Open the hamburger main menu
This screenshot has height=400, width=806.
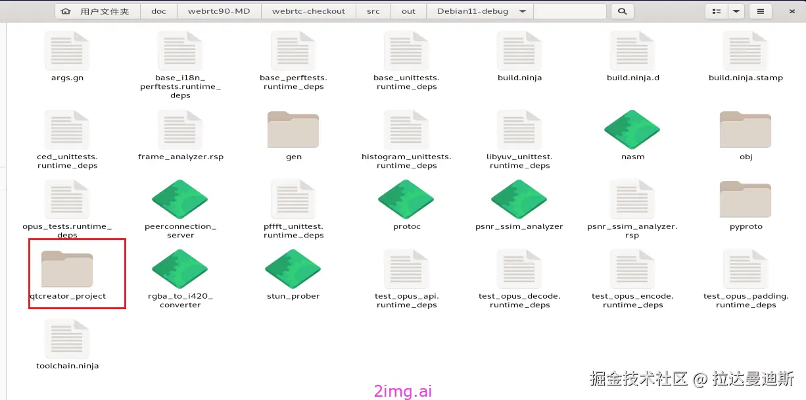(x=760, y=11)
